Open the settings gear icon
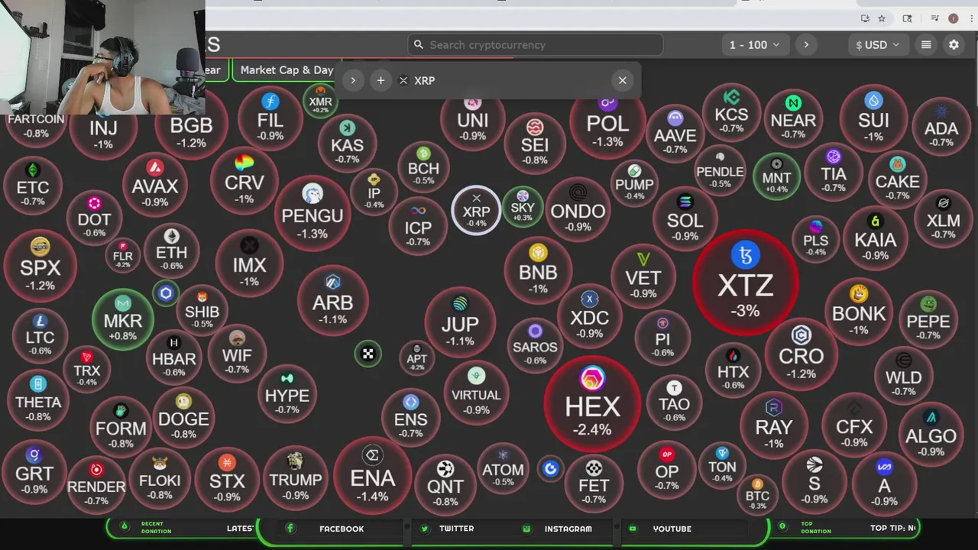The width and height of the screenshot is (978, 550). pos(954,45)
